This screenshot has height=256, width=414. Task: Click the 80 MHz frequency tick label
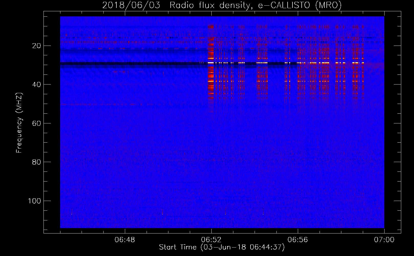pyautogui.click(x=37, y=162)
